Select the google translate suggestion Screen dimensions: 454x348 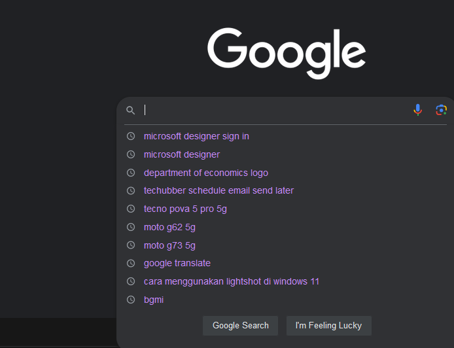tap(177, 263)
